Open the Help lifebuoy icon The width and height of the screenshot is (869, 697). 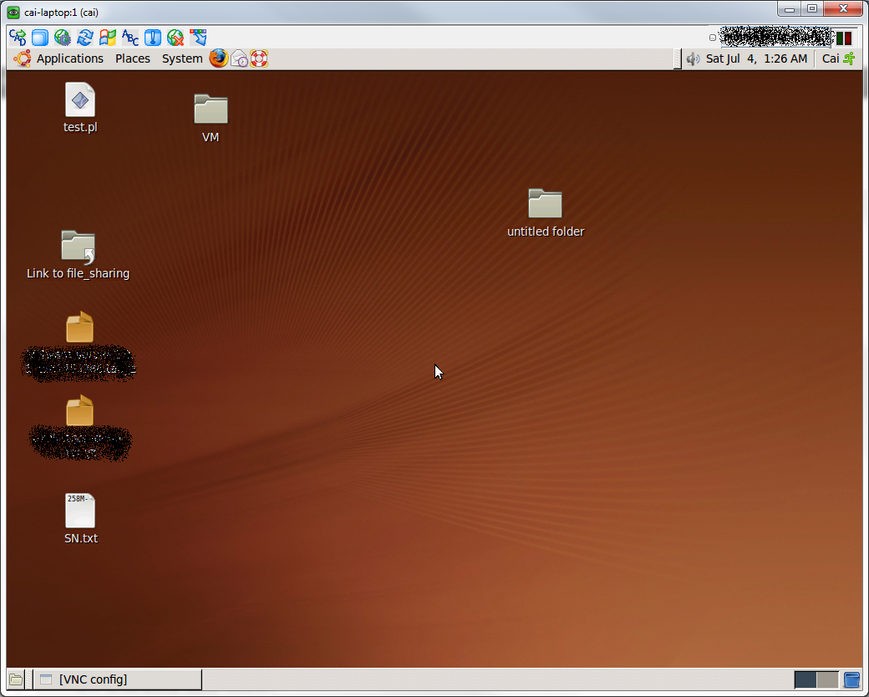pos(259,59)
